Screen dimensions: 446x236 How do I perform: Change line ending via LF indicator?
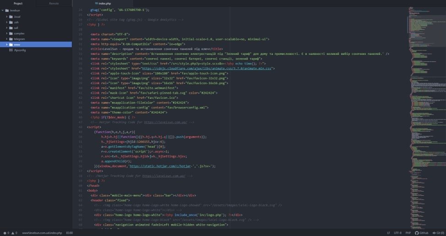click(389, 233)
